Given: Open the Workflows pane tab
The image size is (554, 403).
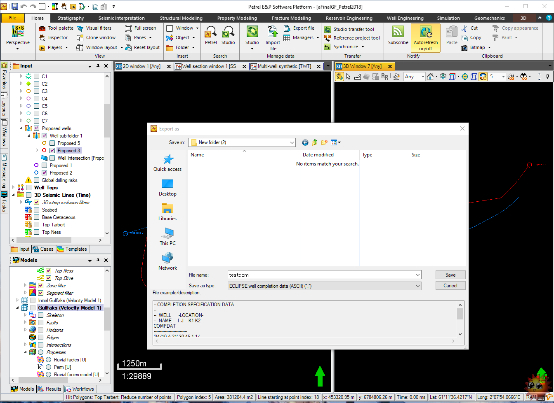Looking at the screenshot, I should [79, 389].
